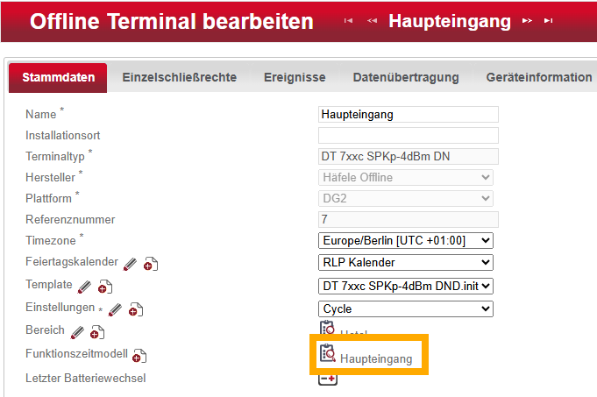Add a new Funktionszeitmodell
The height and width of the screenshot is (397, 597).
point(139,356)
